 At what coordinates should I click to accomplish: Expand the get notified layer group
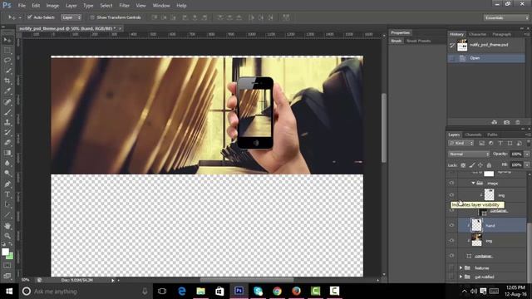[x=461, y=277]
